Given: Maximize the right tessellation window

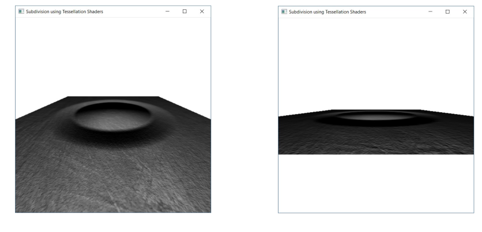Looking at the screenshot, I should [447, 12].
